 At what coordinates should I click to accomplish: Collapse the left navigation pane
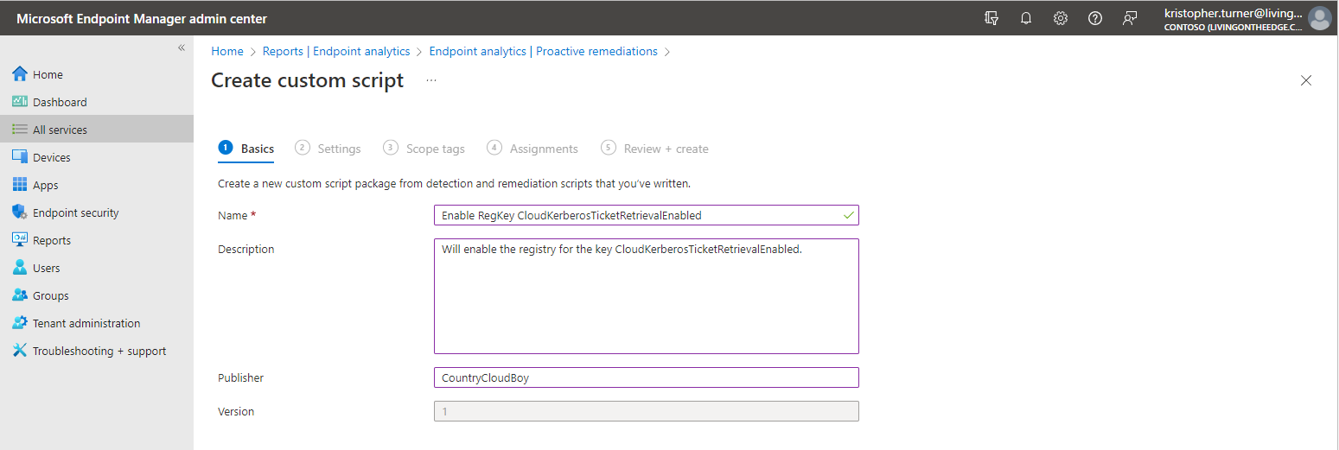coord(182,48)
